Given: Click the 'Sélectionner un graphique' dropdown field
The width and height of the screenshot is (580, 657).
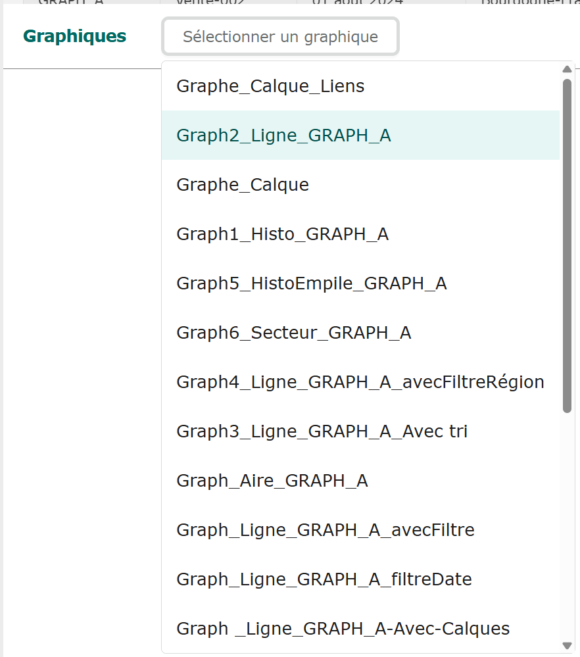Looking at the screenshot, I should [x=280, y=37].
